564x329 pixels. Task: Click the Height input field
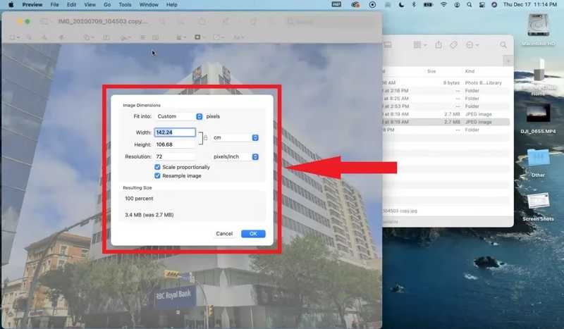point(175,144)
